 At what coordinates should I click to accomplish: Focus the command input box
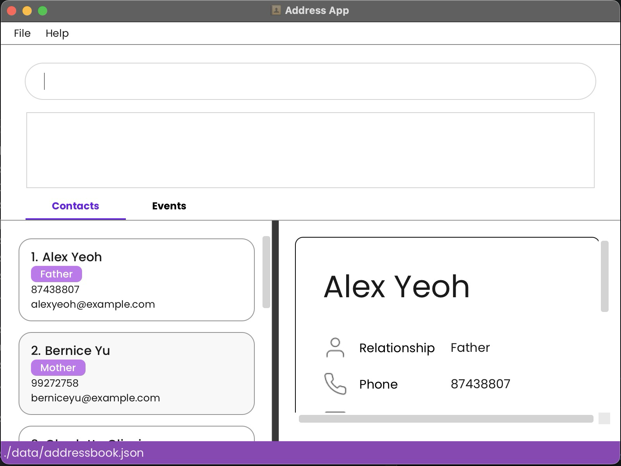tap(310, 81)
